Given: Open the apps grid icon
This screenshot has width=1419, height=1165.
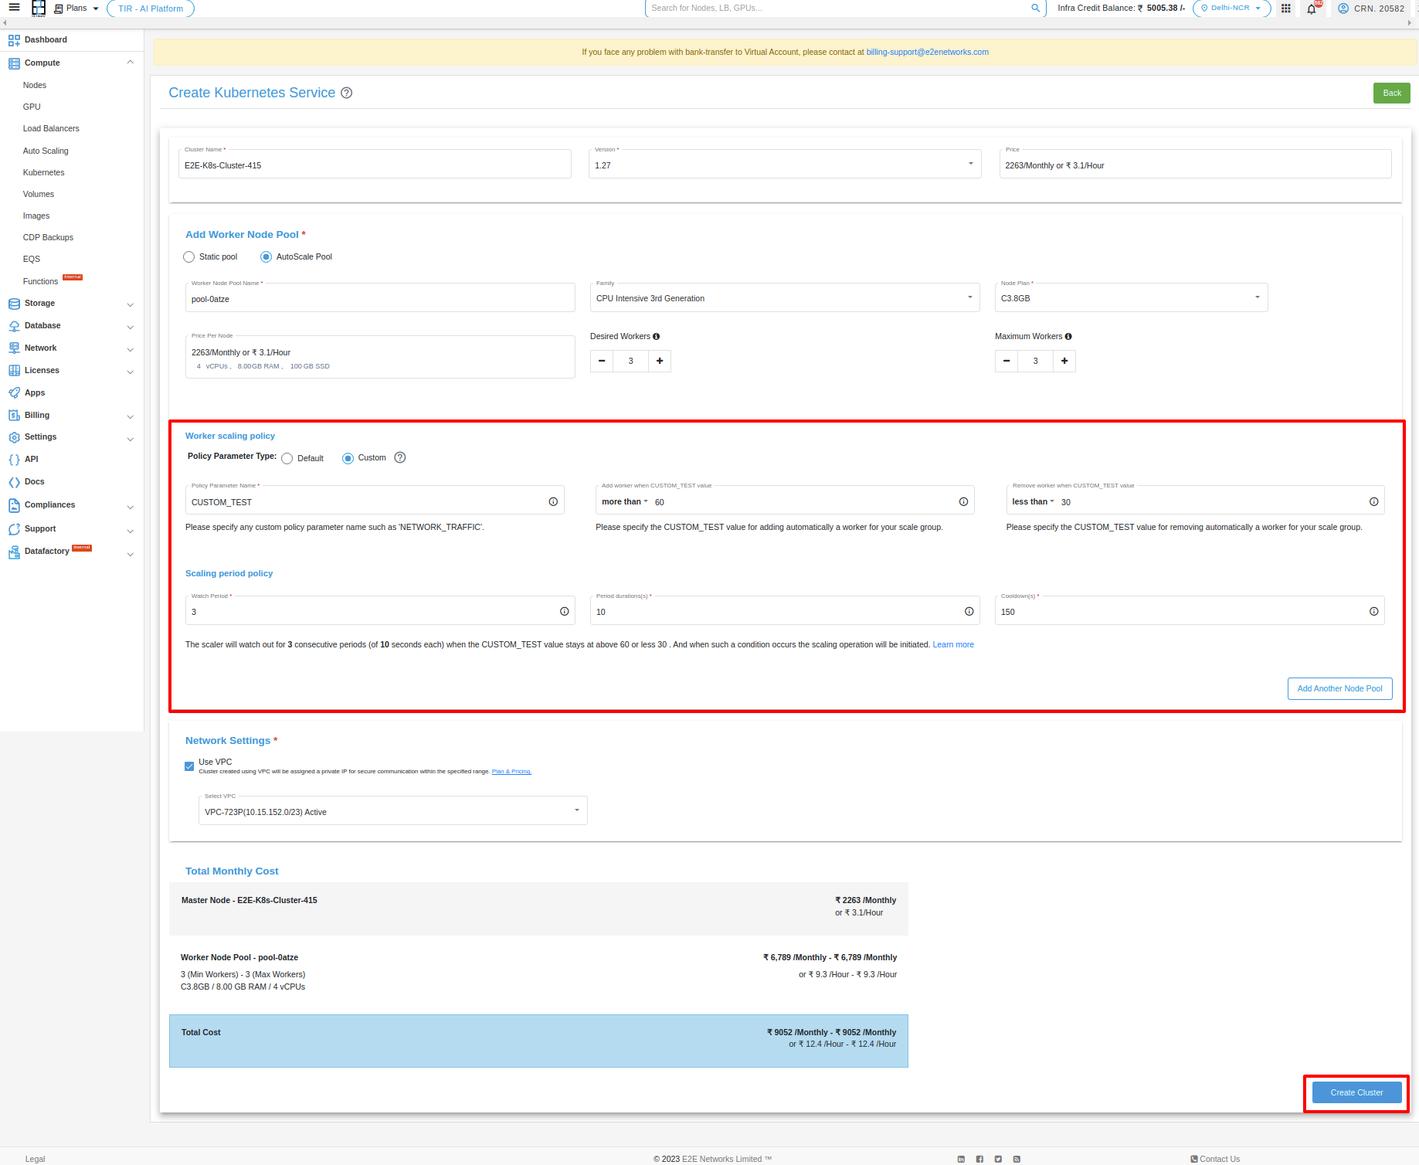Looking at the screenshot, I should tap(1285, 8).
